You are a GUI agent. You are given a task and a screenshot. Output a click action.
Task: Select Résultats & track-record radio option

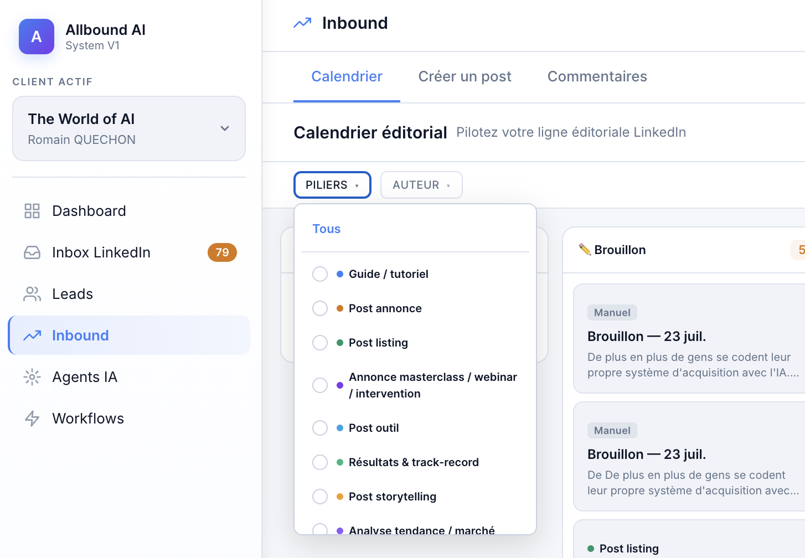pyautogui.click(x=320, y=462)
